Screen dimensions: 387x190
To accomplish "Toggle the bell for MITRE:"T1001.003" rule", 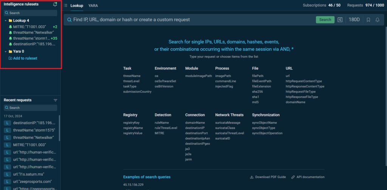I will coord(10,27).
